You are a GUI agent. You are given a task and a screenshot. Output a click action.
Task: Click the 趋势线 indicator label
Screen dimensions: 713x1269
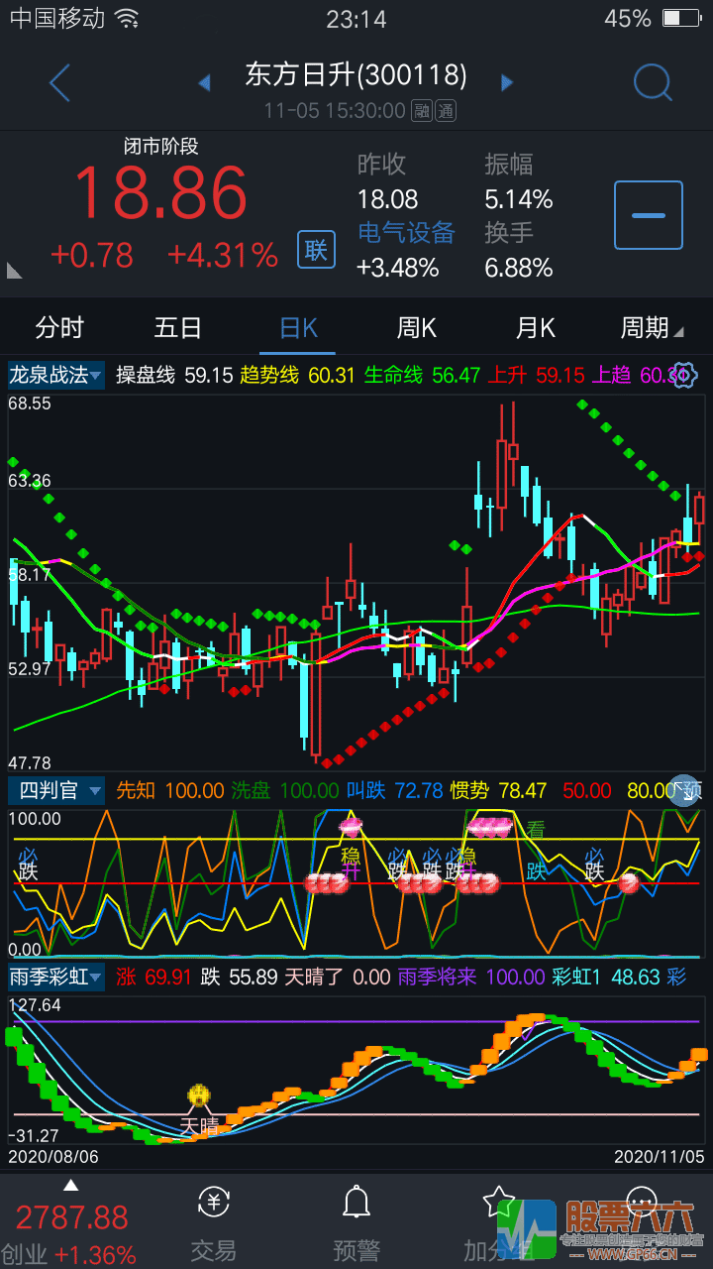(269, 375)
